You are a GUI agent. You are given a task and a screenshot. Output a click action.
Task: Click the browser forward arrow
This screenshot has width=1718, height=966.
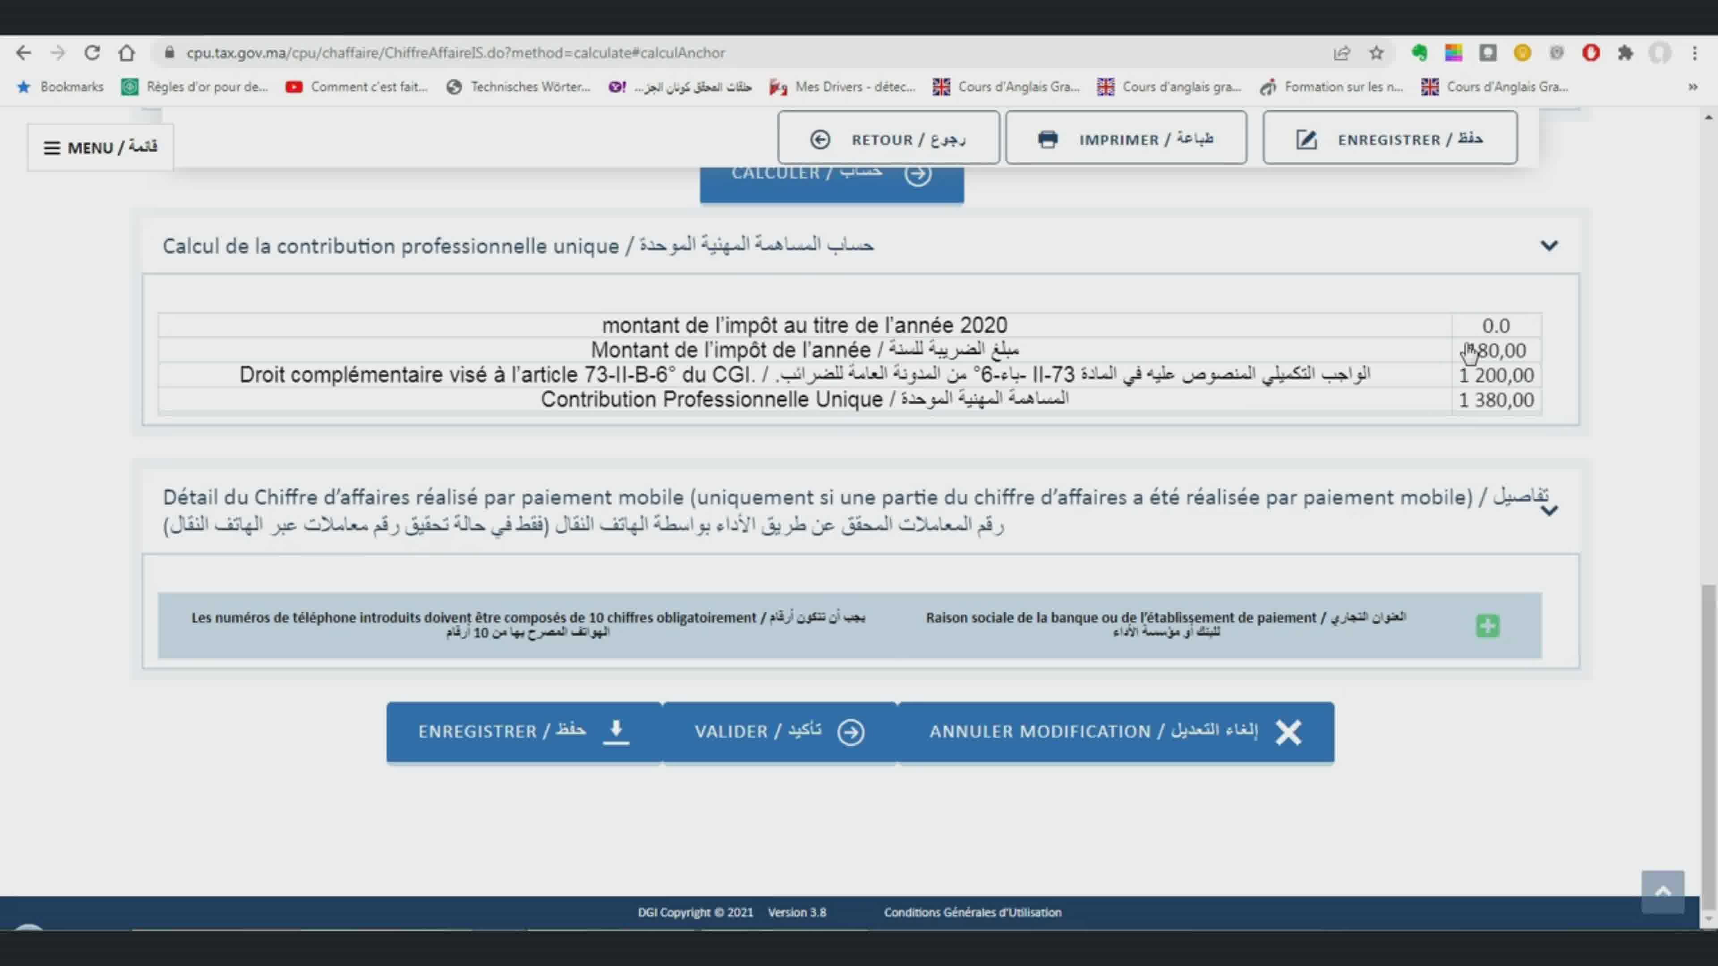coord(58,53)
